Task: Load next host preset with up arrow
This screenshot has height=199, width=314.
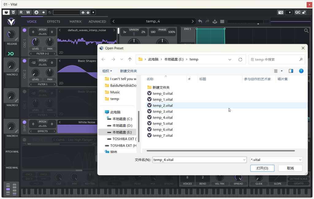Action: [83, 13]
